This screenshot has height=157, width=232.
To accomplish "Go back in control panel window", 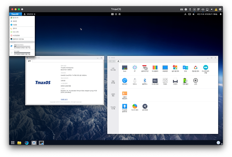I will [x=110, y=61].
